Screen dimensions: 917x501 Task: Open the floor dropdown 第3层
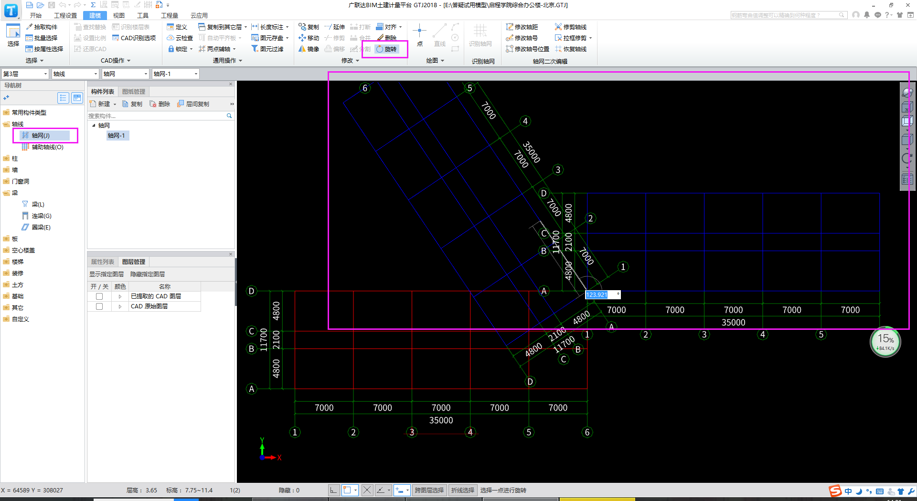click(x=25, y=74)
